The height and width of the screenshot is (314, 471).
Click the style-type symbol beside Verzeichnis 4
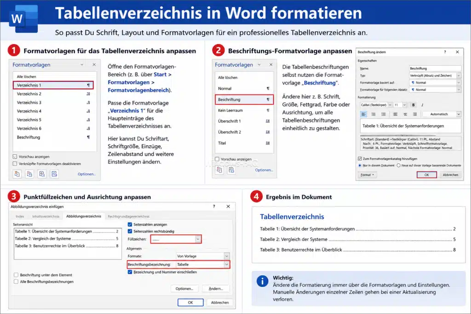click(x=88, y=111)
